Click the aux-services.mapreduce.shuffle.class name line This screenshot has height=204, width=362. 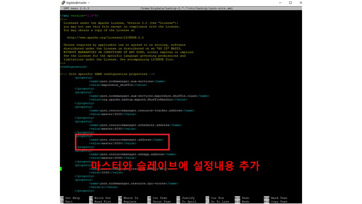[x=149, y=96]
